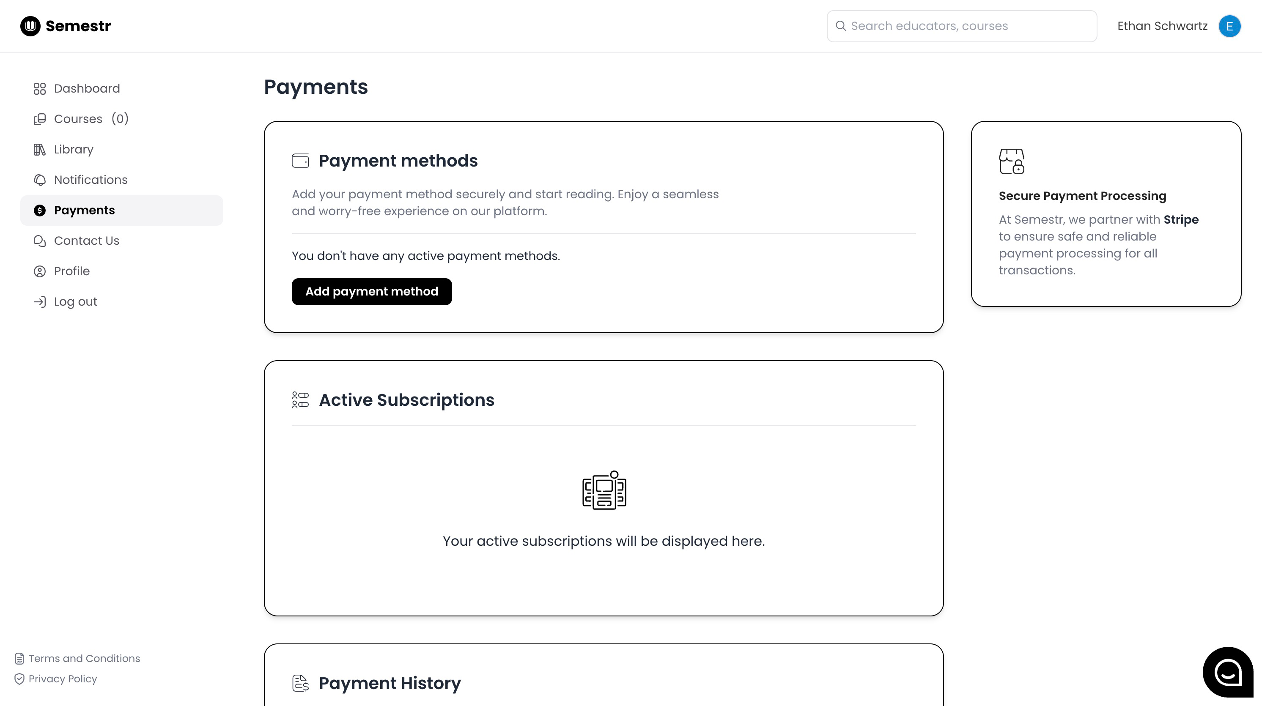
Task: Focus the Search educators, courses field
Action: (962, 26)
